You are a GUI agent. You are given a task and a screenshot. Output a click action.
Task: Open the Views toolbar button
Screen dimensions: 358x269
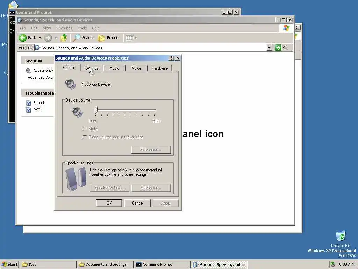(x=130, y=38)
